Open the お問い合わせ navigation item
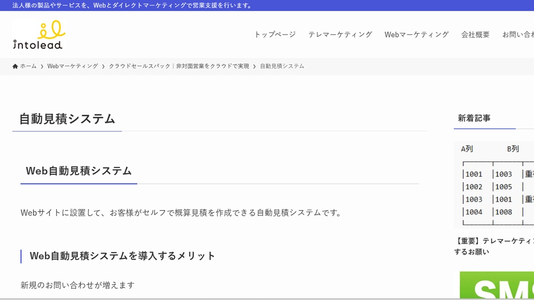Viewport: 534px width, 300px height. 518,35
